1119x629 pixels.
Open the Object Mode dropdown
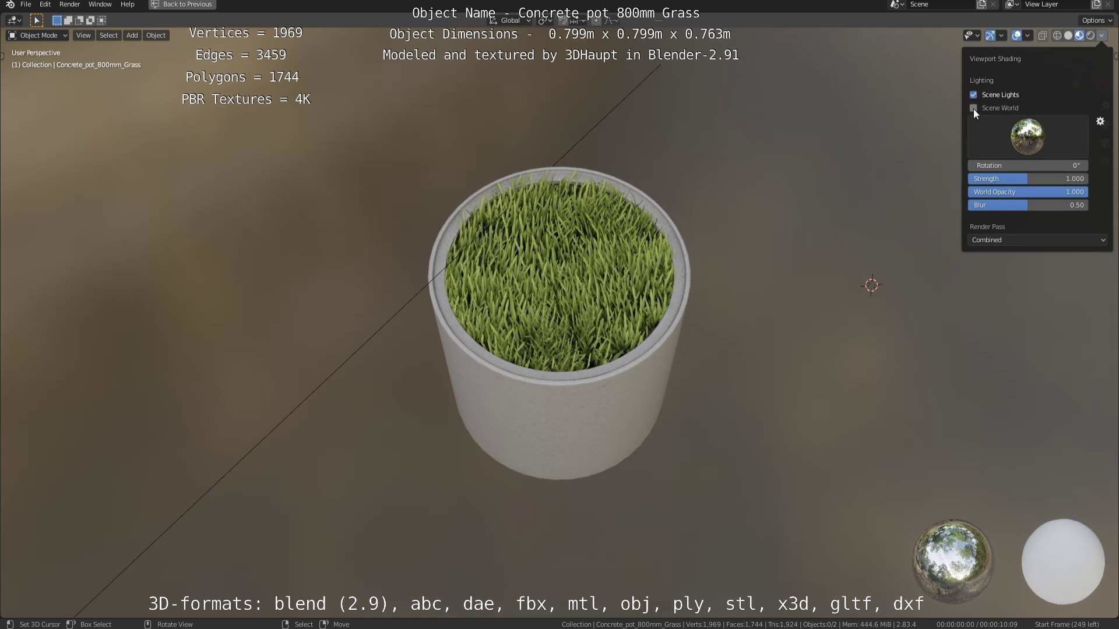38,36
